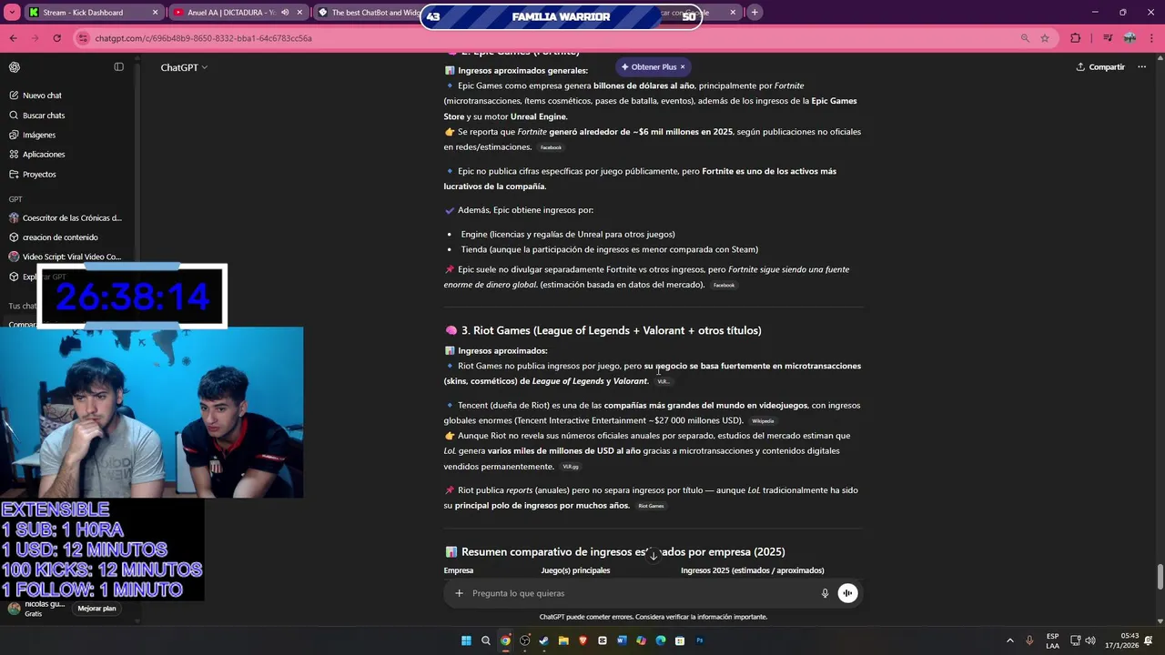This screenshot has height=655, width=1165.
Task: Open Buscar chats search
Action: pos(44,116)
